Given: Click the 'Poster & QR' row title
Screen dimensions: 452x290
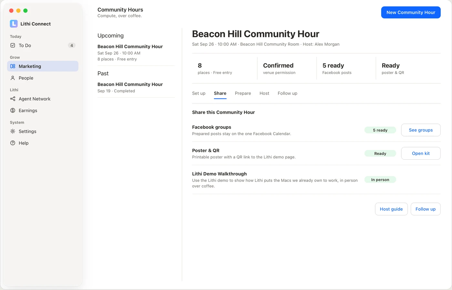Looking at the screenshot, I should tap(206, 150).
